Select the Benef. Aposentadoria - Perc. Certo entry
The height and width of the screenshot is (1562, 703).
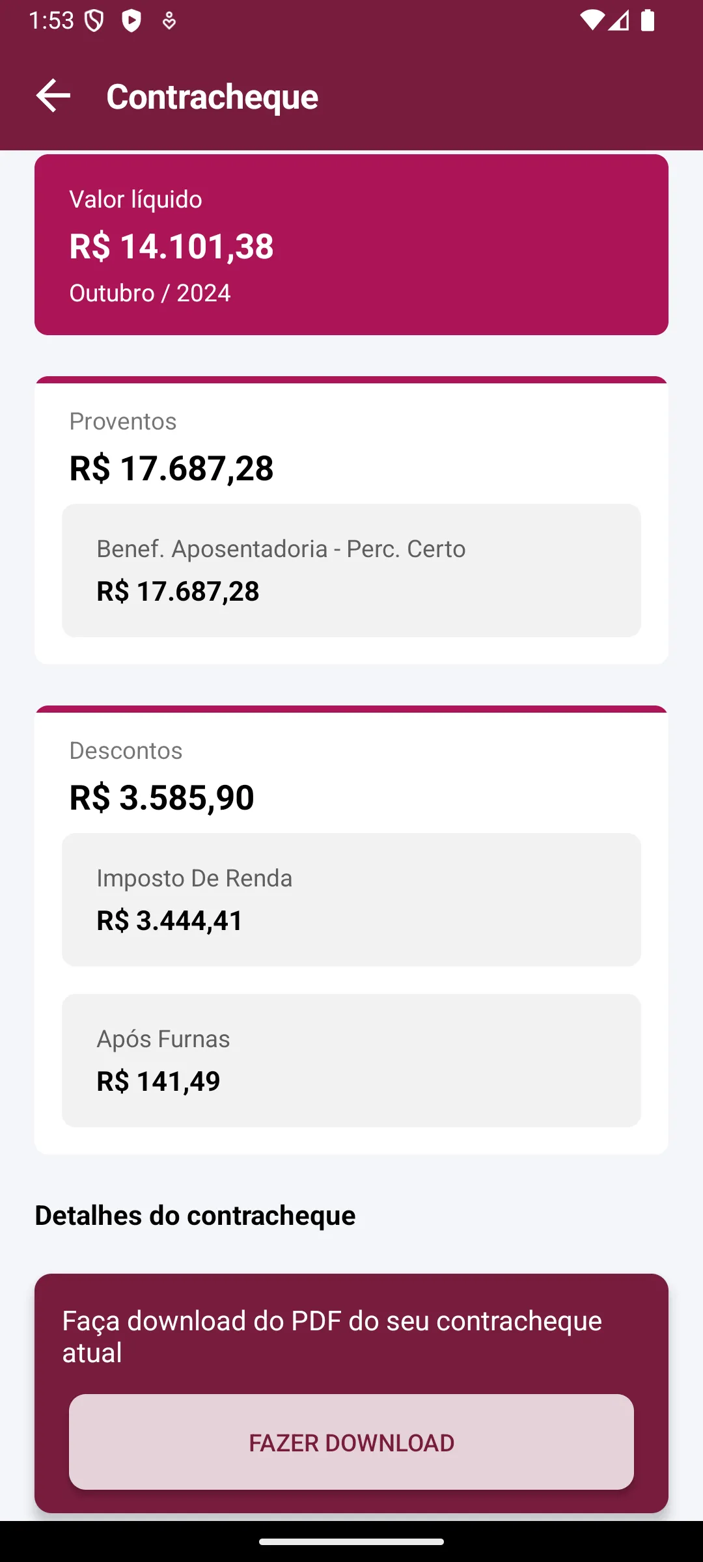[351, 570]
